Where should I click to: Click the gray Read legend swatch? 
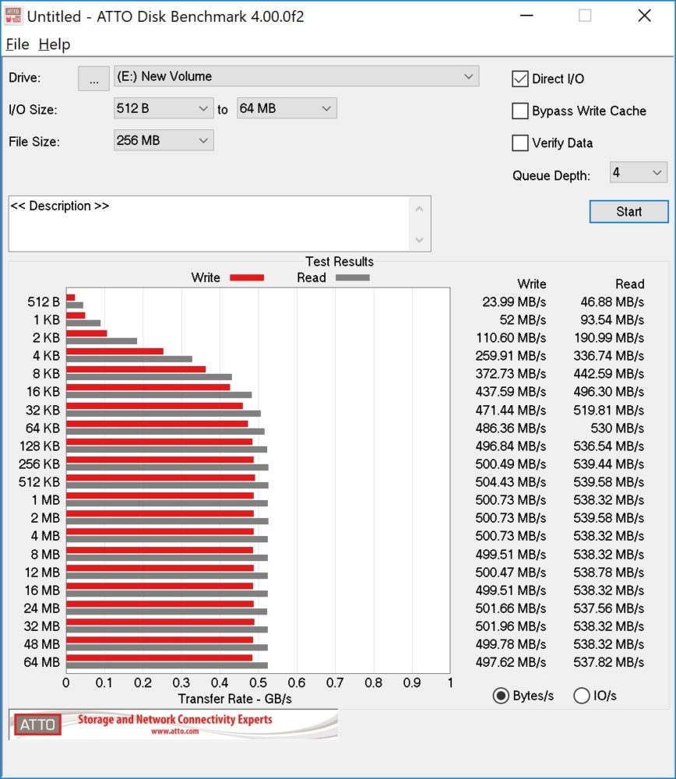[353, 278]
